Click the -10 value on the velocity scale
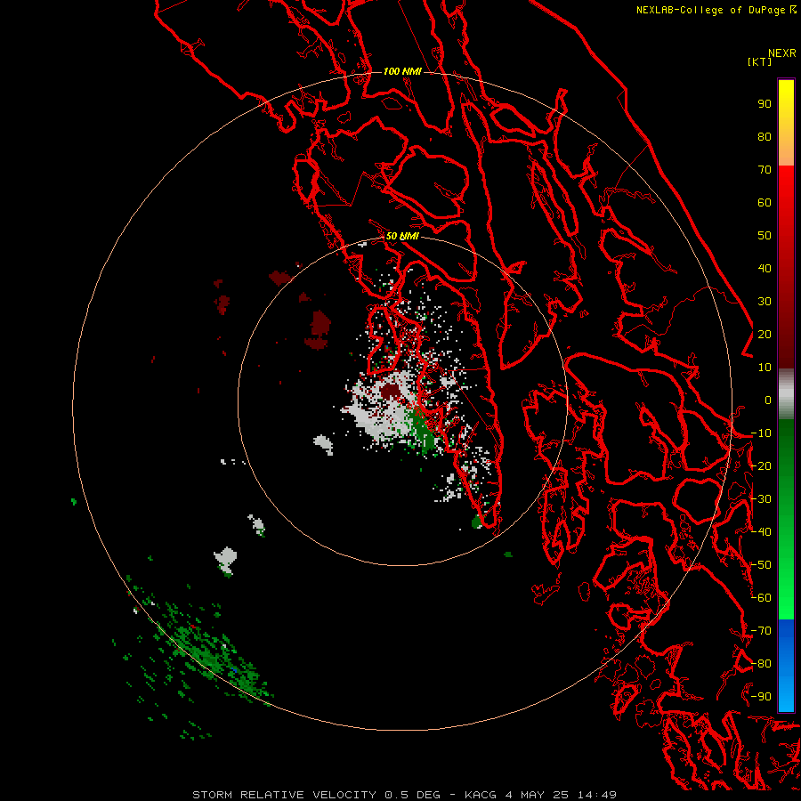The image size is (801, 801). (x=761, y=433)
